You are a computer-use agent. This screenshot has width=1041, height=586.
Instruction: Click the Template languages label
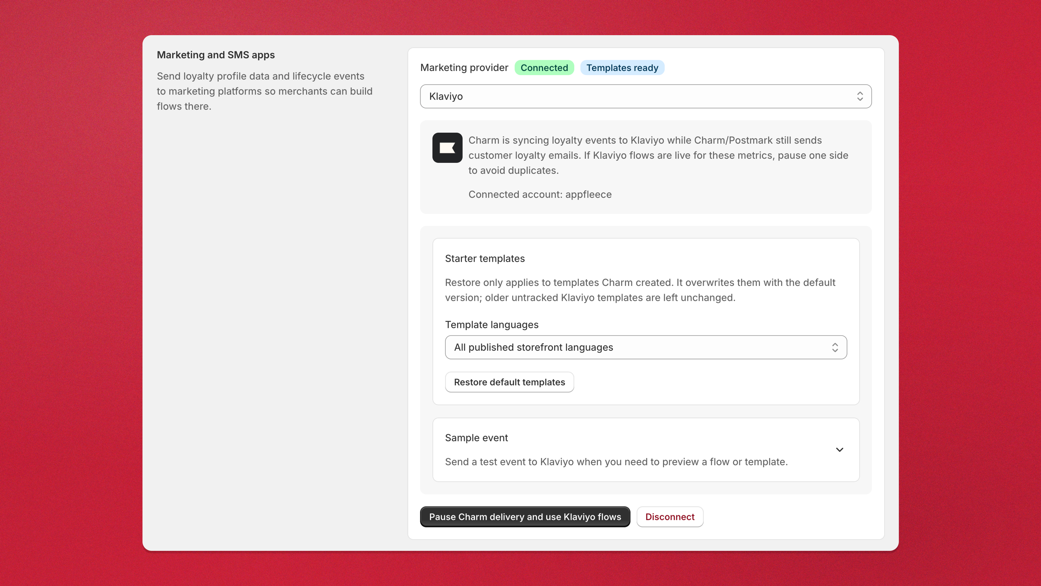coord(492,325)
